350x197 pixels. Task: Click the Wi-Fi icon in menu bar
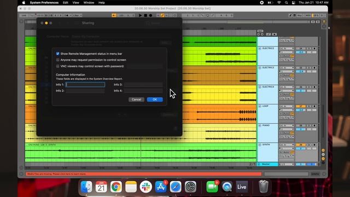pyautogui.click(x=279, y=3)
